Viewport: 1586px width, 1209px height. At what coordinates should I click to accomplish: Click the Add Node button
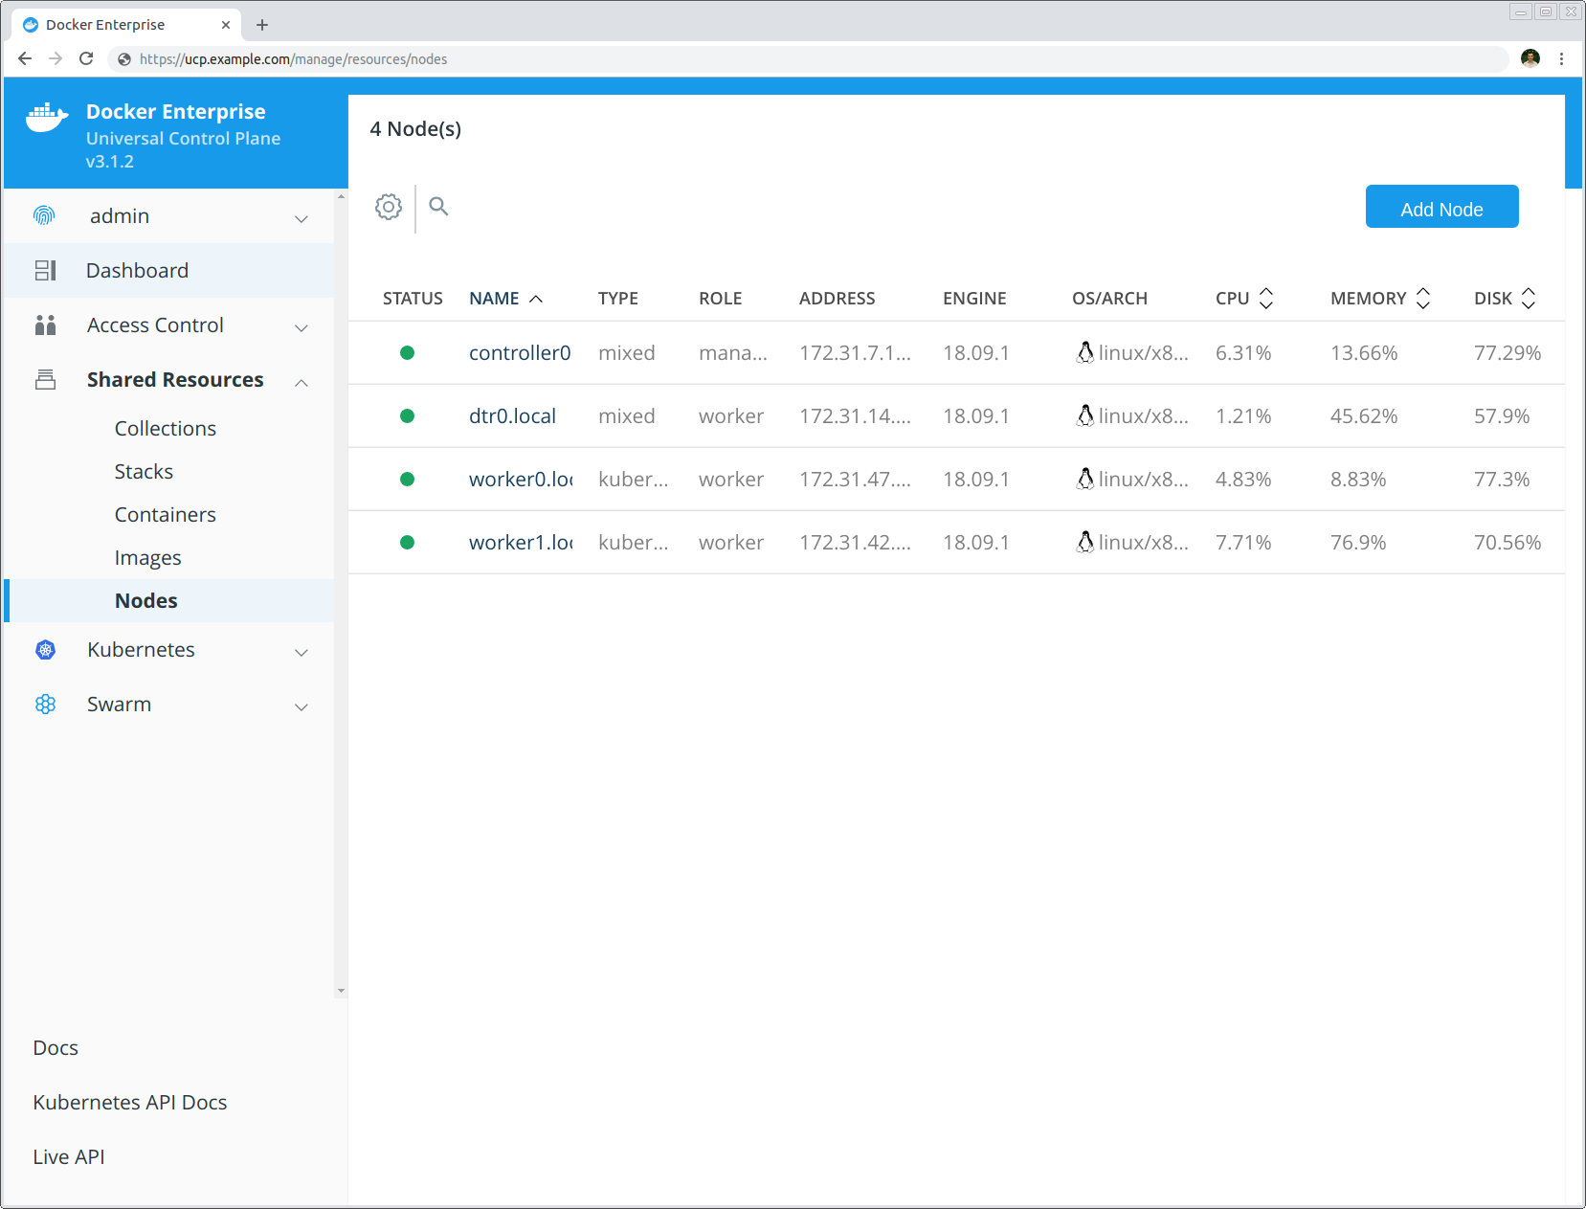[x=1441, y=207]
